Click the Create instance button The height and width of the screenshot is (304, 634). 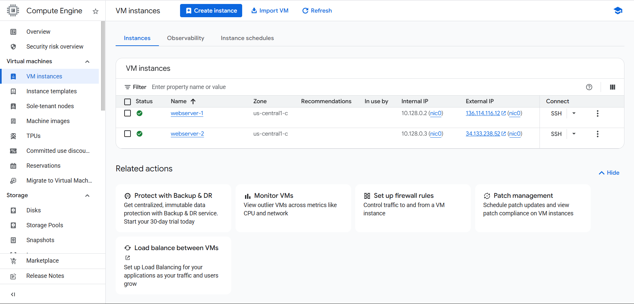211,11
